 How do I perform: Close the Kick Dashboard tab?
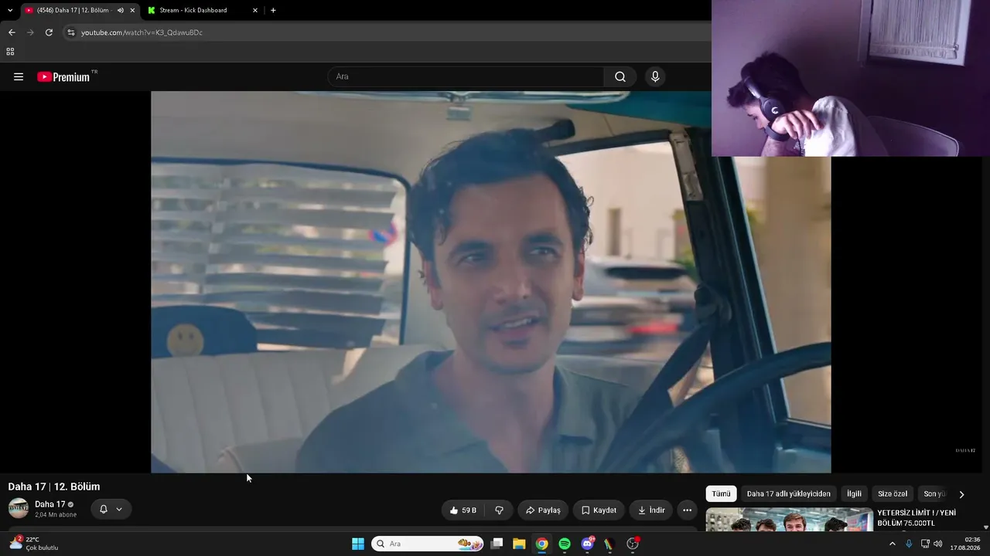coord(255,10)
